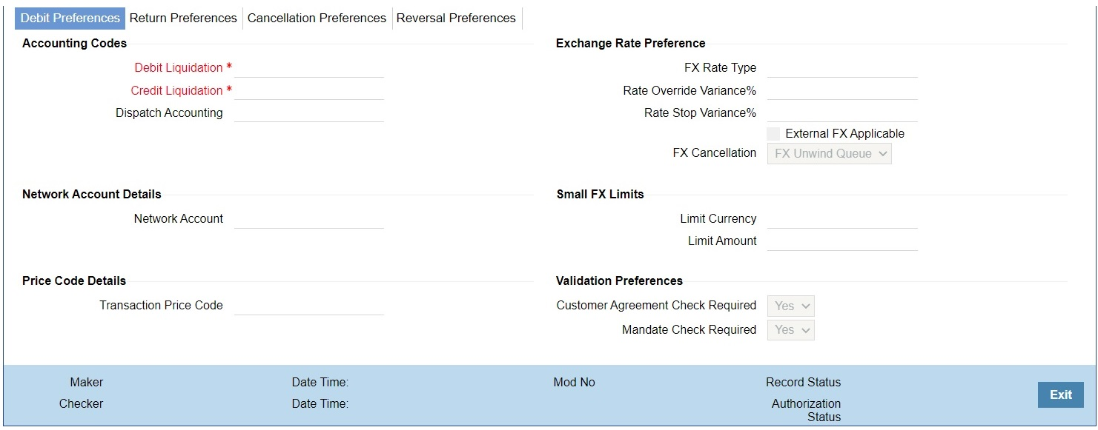Open Cancellation Preferences tab

click(317, 18)
